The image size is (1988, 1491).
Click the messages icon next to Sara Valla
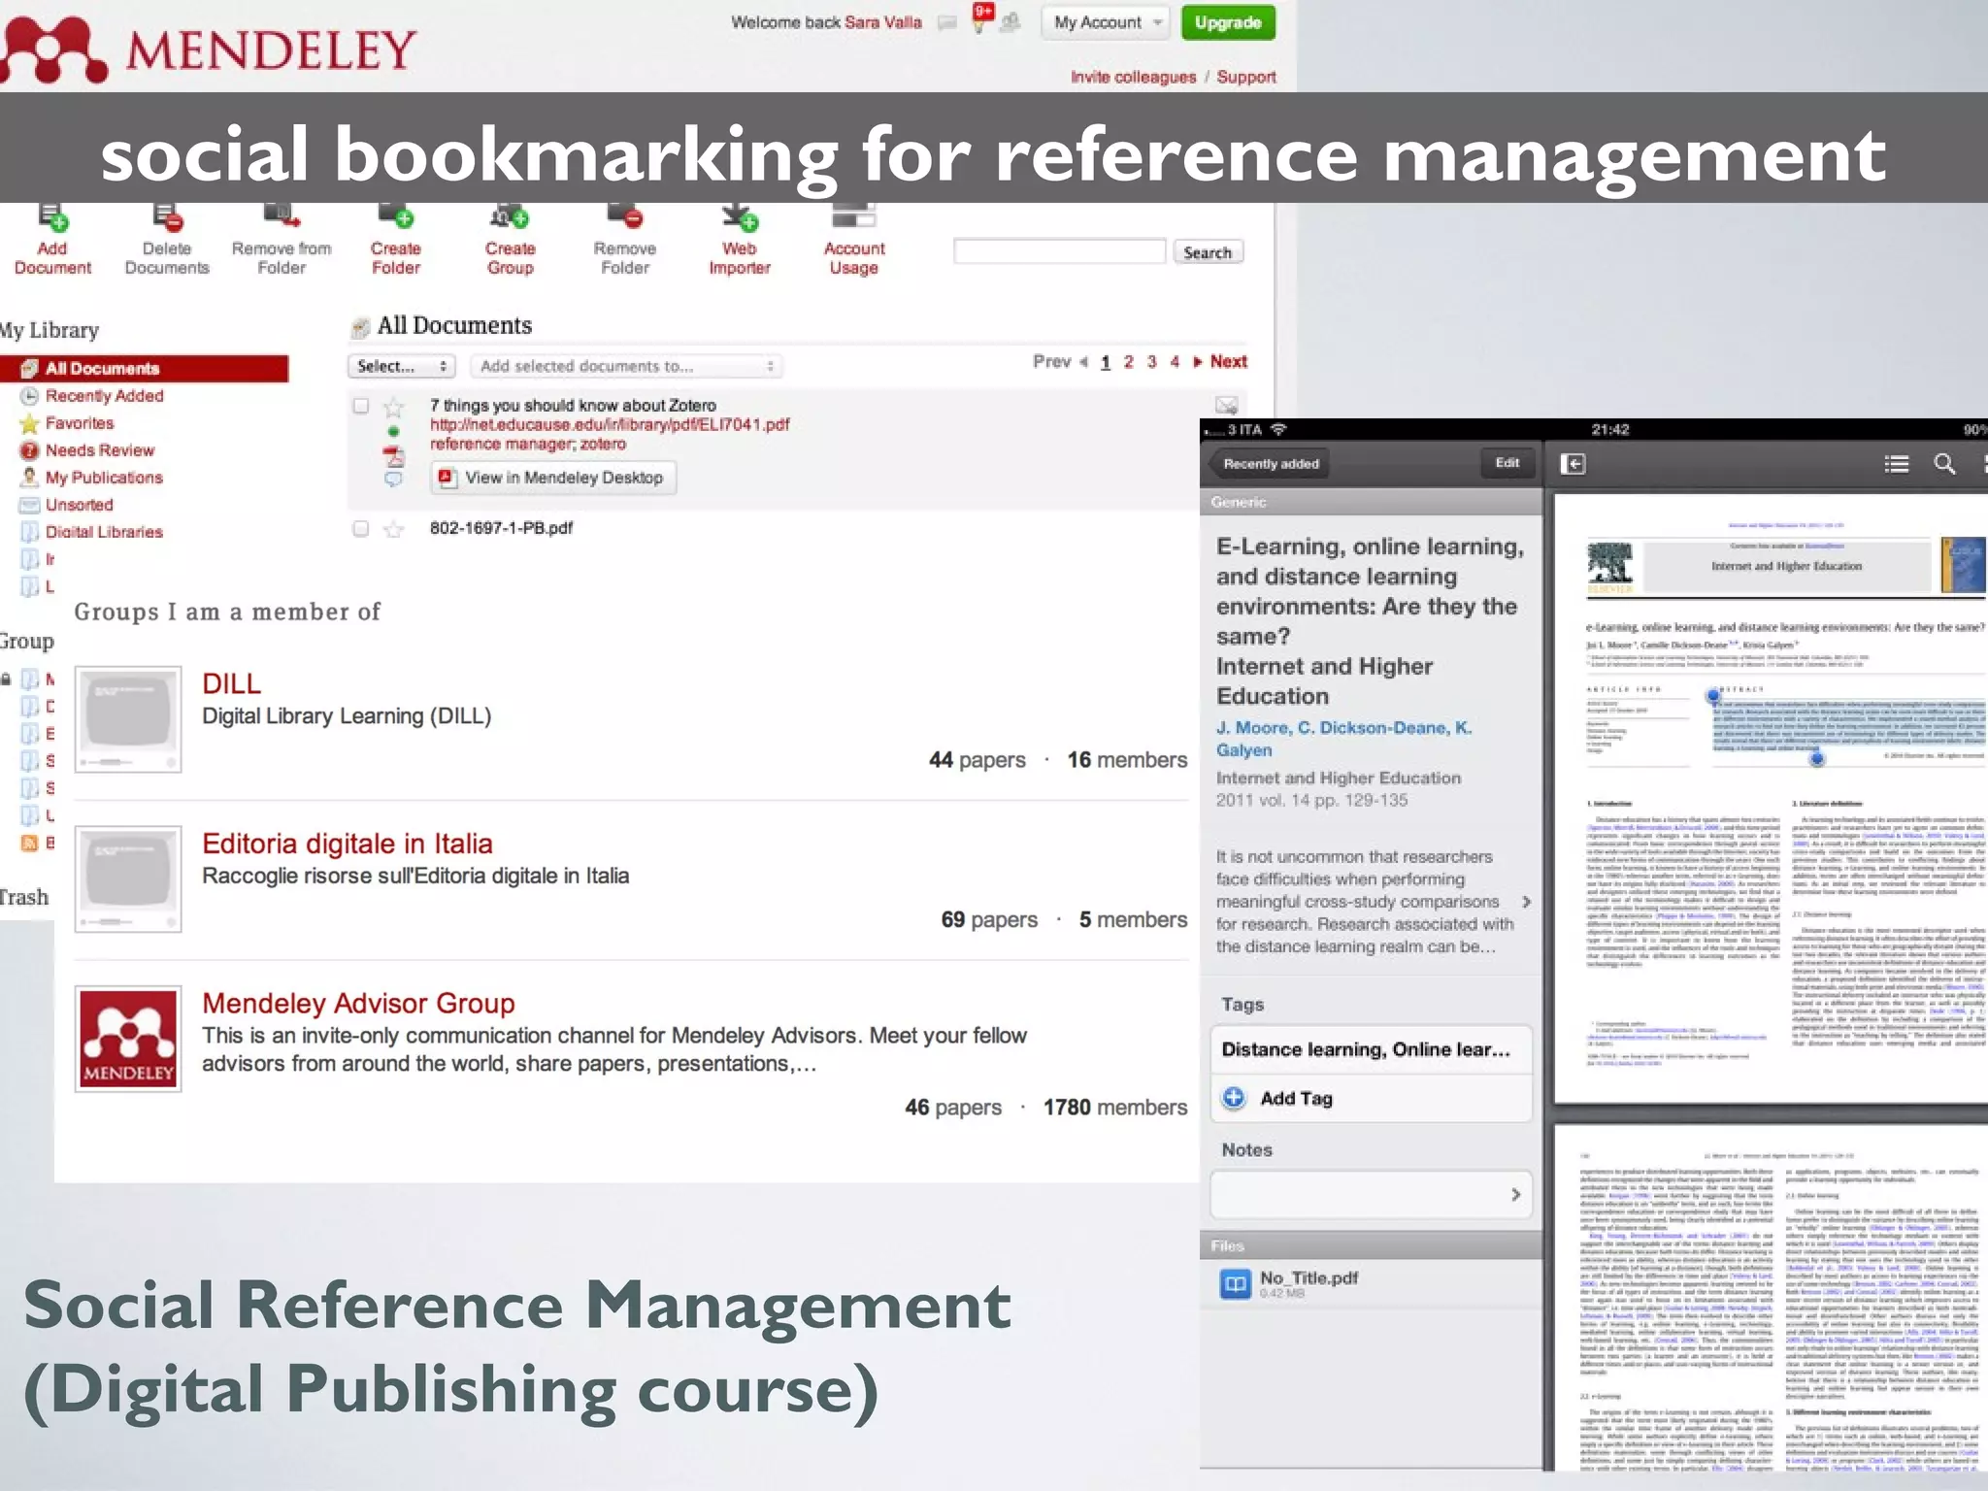[946, 23]
